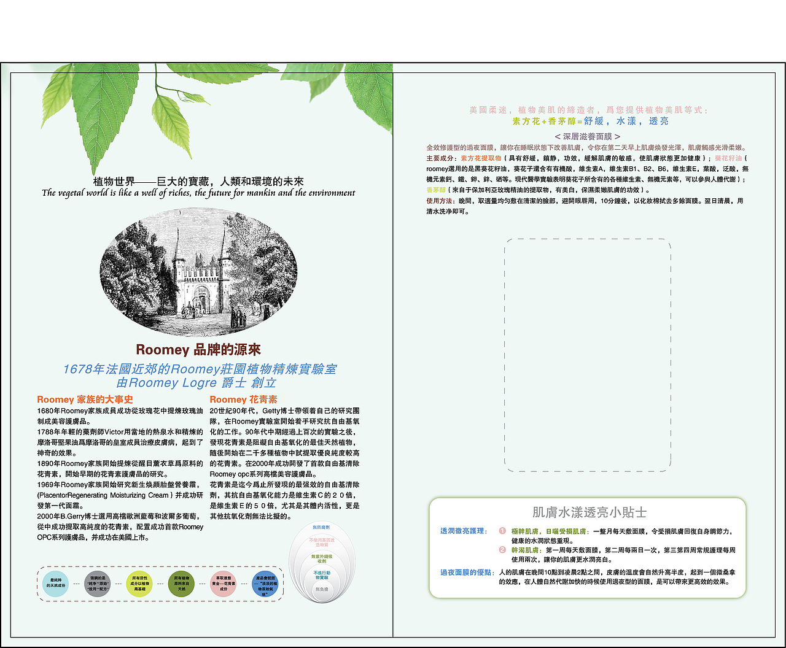Image resolution: width=786 pixels, height=648 pixels.
Task: Click the blue '透潤徹亮護理：' label
Action: (464, 531)
